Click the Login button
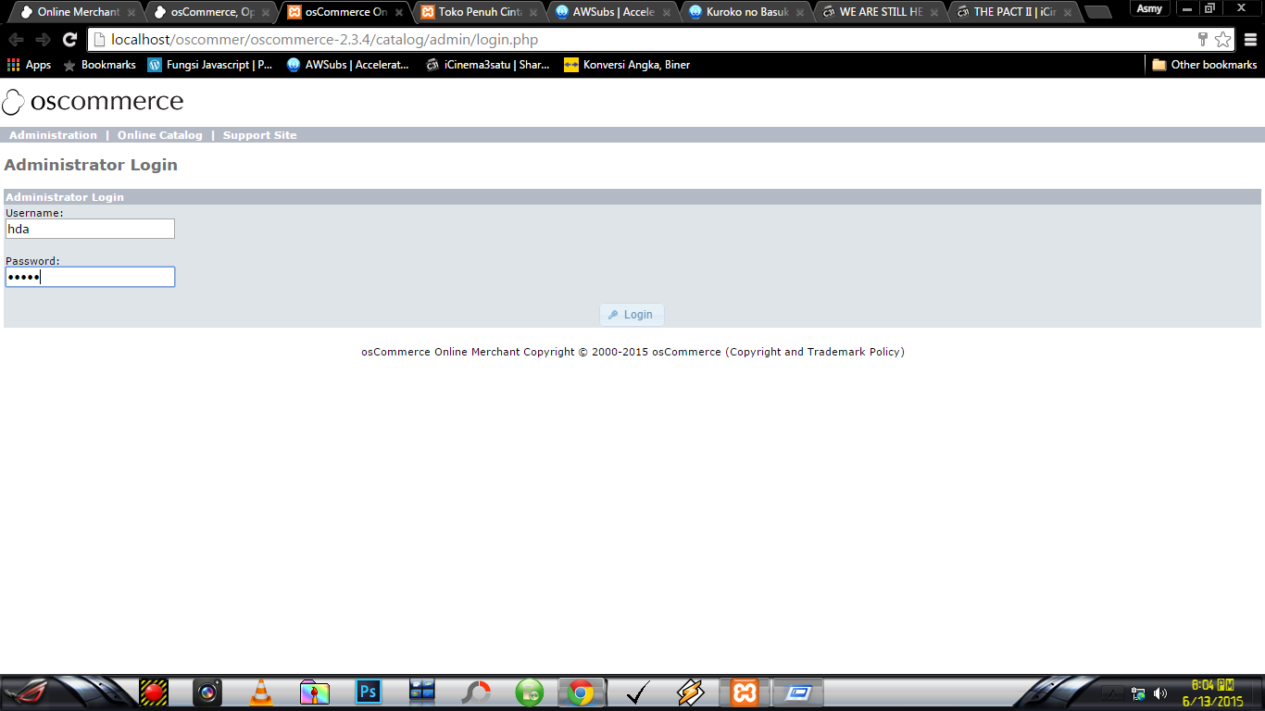The height and width of the screenshot is (711, 1265). pyautogui.click(x=632, y=315)
